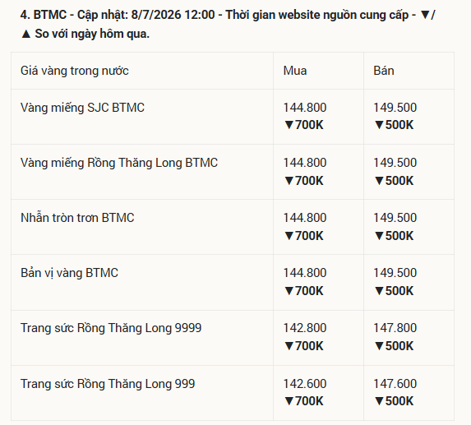Select the 'Nhẫn tròn trơn BTMC' row label
The width and height of the screenshot is (471, 425).
pos(77,218)
